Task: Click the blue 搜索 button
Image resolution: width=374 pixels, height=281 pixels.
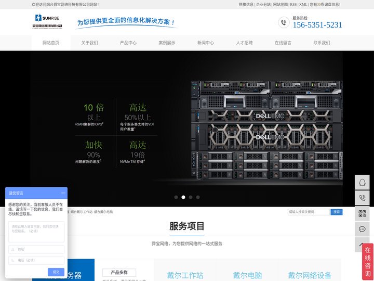Action: tap(337, 212)
